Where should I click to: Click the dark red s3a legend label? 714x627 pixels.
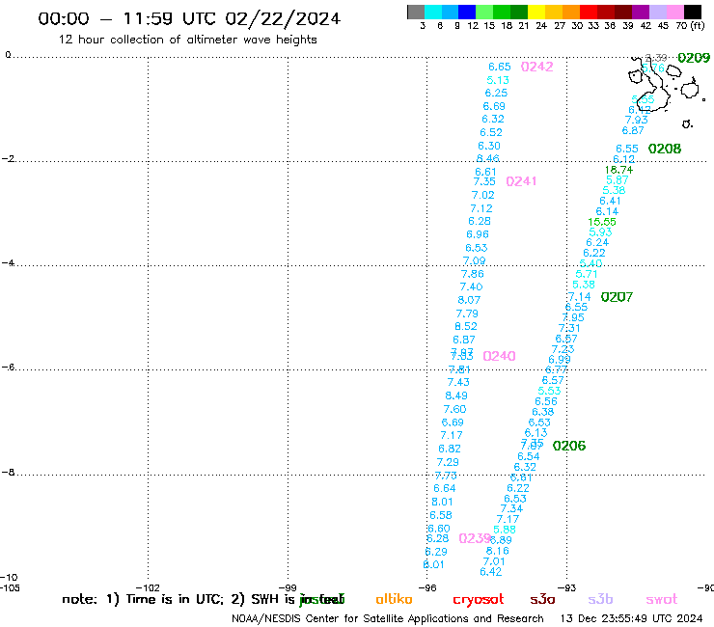(x=542, y=599)
